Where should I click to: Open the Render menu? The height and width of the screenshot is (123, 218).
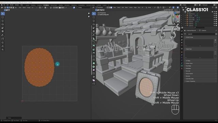[x=12, y=5]
